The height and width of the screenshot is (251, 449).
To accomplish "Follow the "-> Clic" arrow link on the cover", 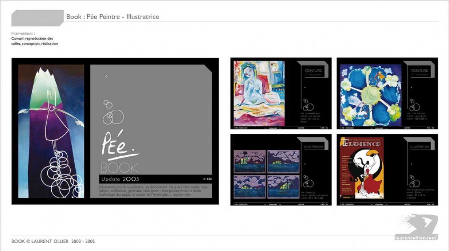I will pos(207,179).
